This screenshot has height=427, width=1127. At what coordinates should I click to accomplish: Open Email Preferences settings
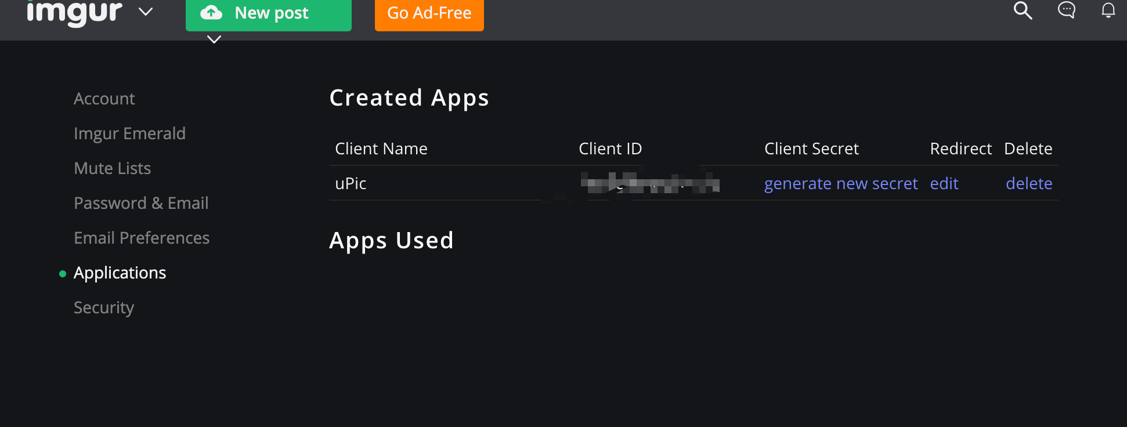[x=142, y=238]
